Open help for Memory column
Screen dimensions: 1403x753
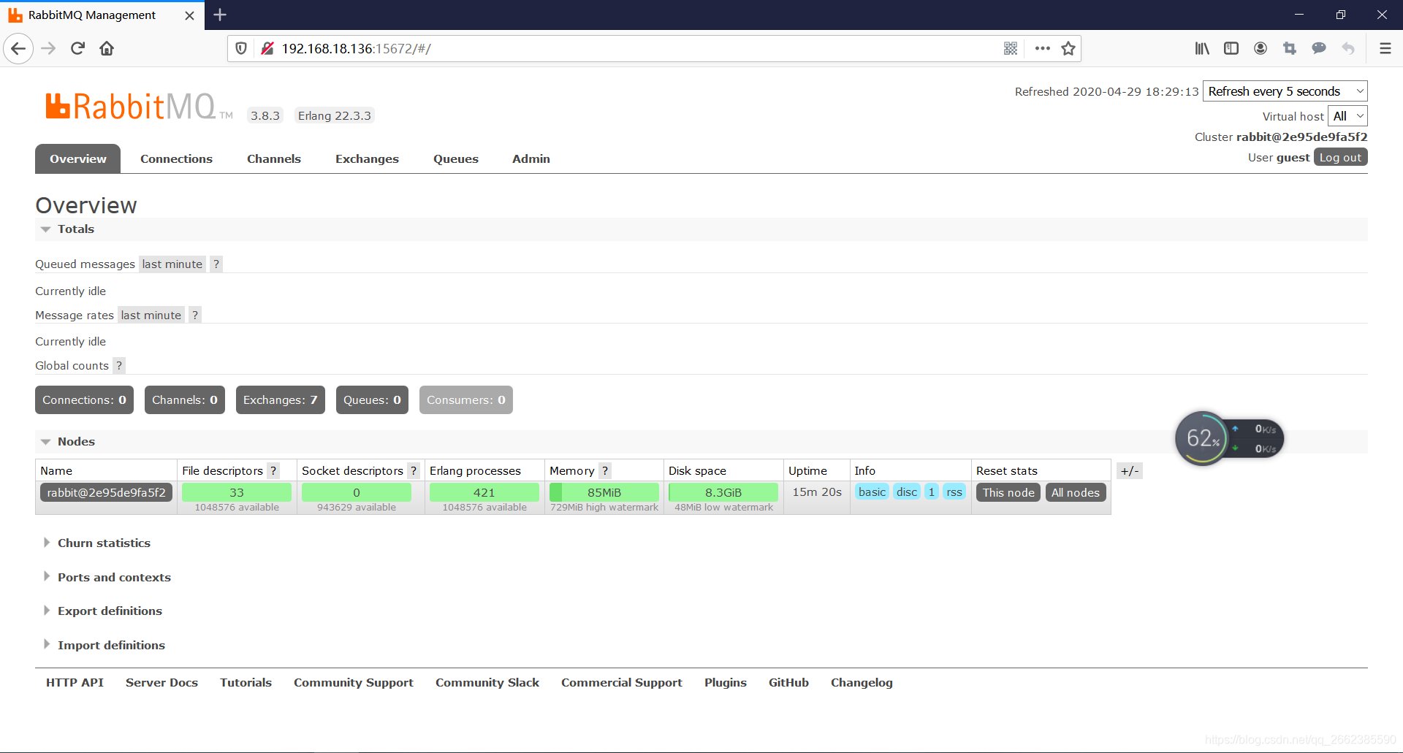(x=605, y=471)
